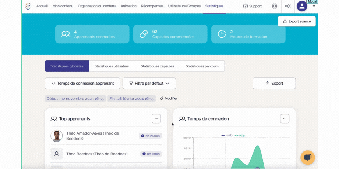The image size is (339, 169).
Task: Open the three-dots menu on Temps de connexion
Action: coord(285,119)
